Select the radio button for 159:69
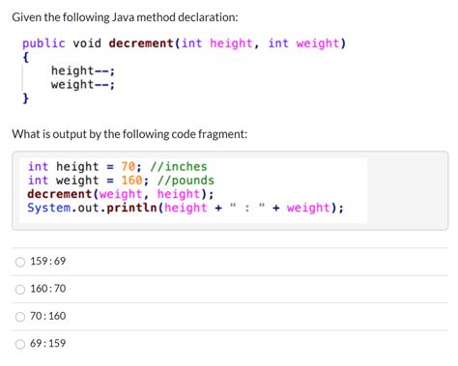 click(x=20, y=262)
